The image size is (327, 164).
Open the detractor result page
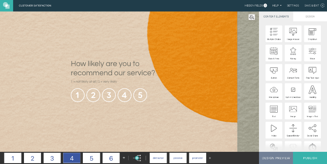(158, 158)
